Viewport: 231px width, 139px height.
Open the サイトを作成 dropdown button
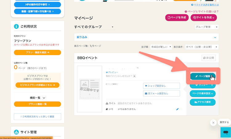[204, 17]
